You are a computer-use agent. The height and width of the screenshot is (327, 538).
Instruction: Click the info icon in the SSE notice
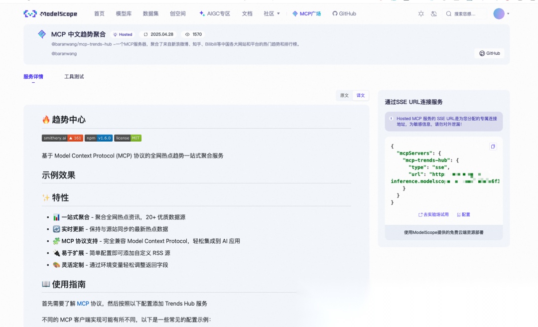pos(391,119)
